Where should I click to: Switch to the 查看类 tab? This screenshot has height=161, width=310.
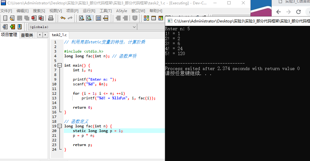[27, 35]
